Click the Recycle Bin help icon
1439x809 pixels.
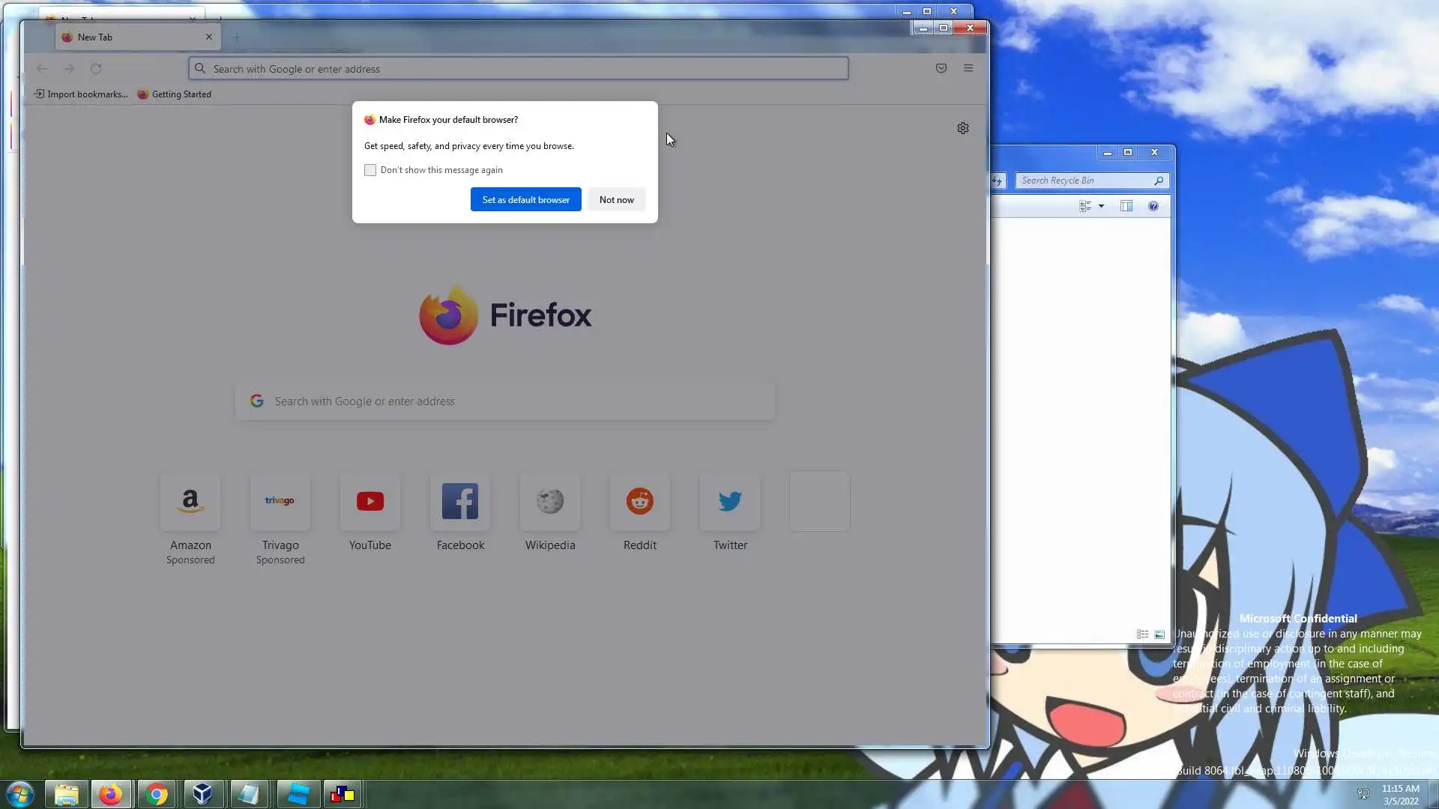coord(1153,206)
